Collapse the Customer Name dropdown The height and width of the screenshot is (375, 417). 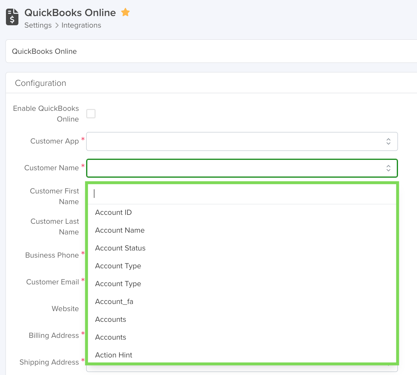[242, 168]
